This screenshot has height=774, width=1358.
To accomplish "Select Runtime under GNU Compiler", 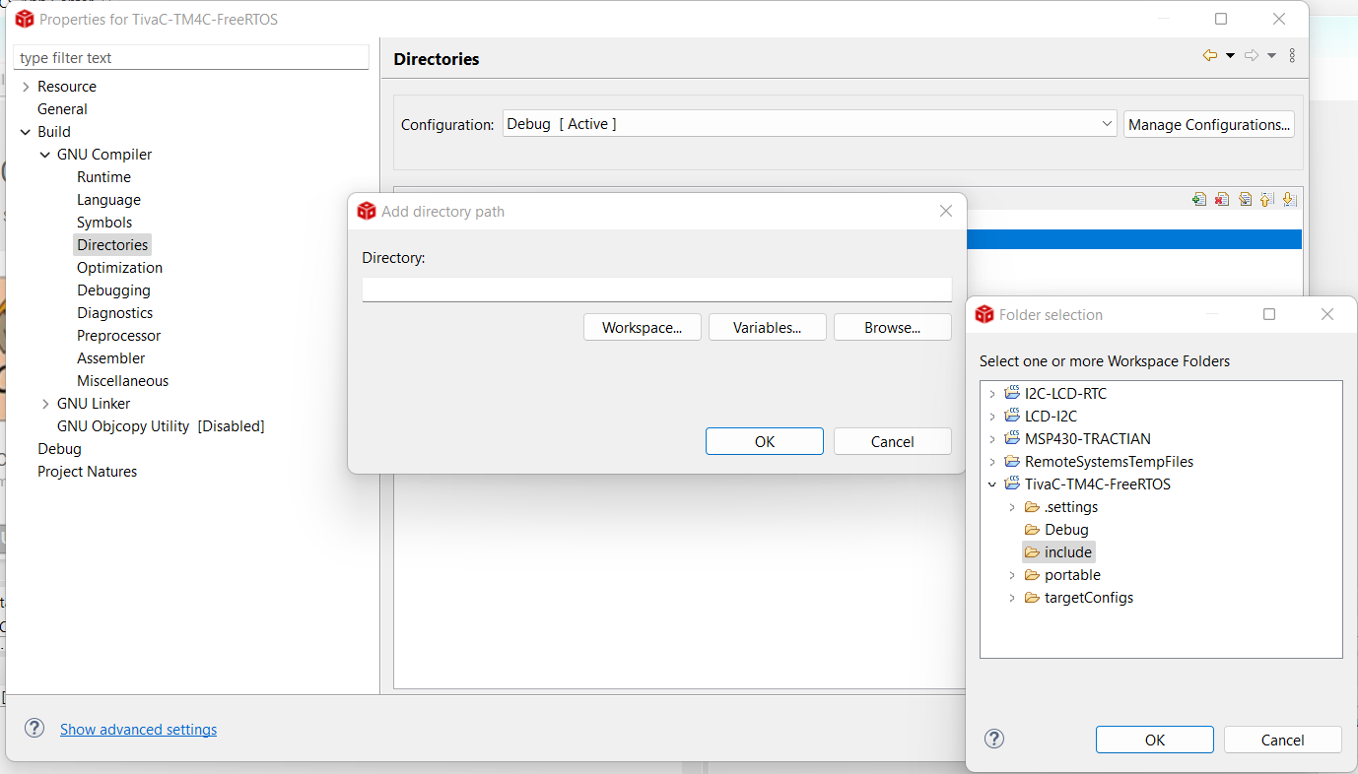I will (103, 177).
